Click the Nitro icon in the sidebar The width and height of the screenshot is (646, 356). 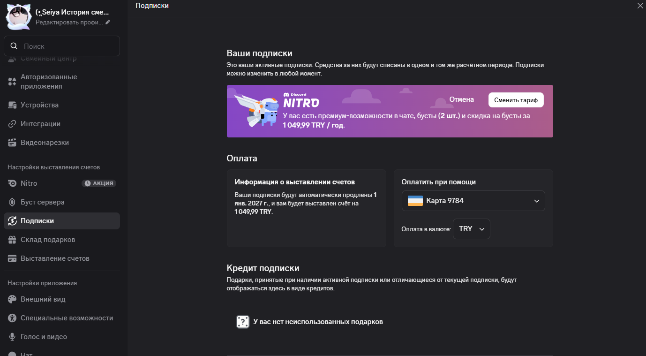coord(12,183)
